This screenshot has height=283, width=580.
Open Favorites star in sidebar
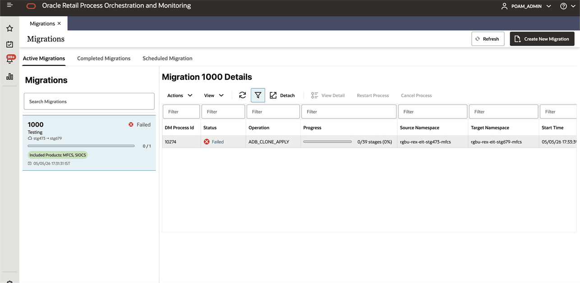(x=9, y=28)
